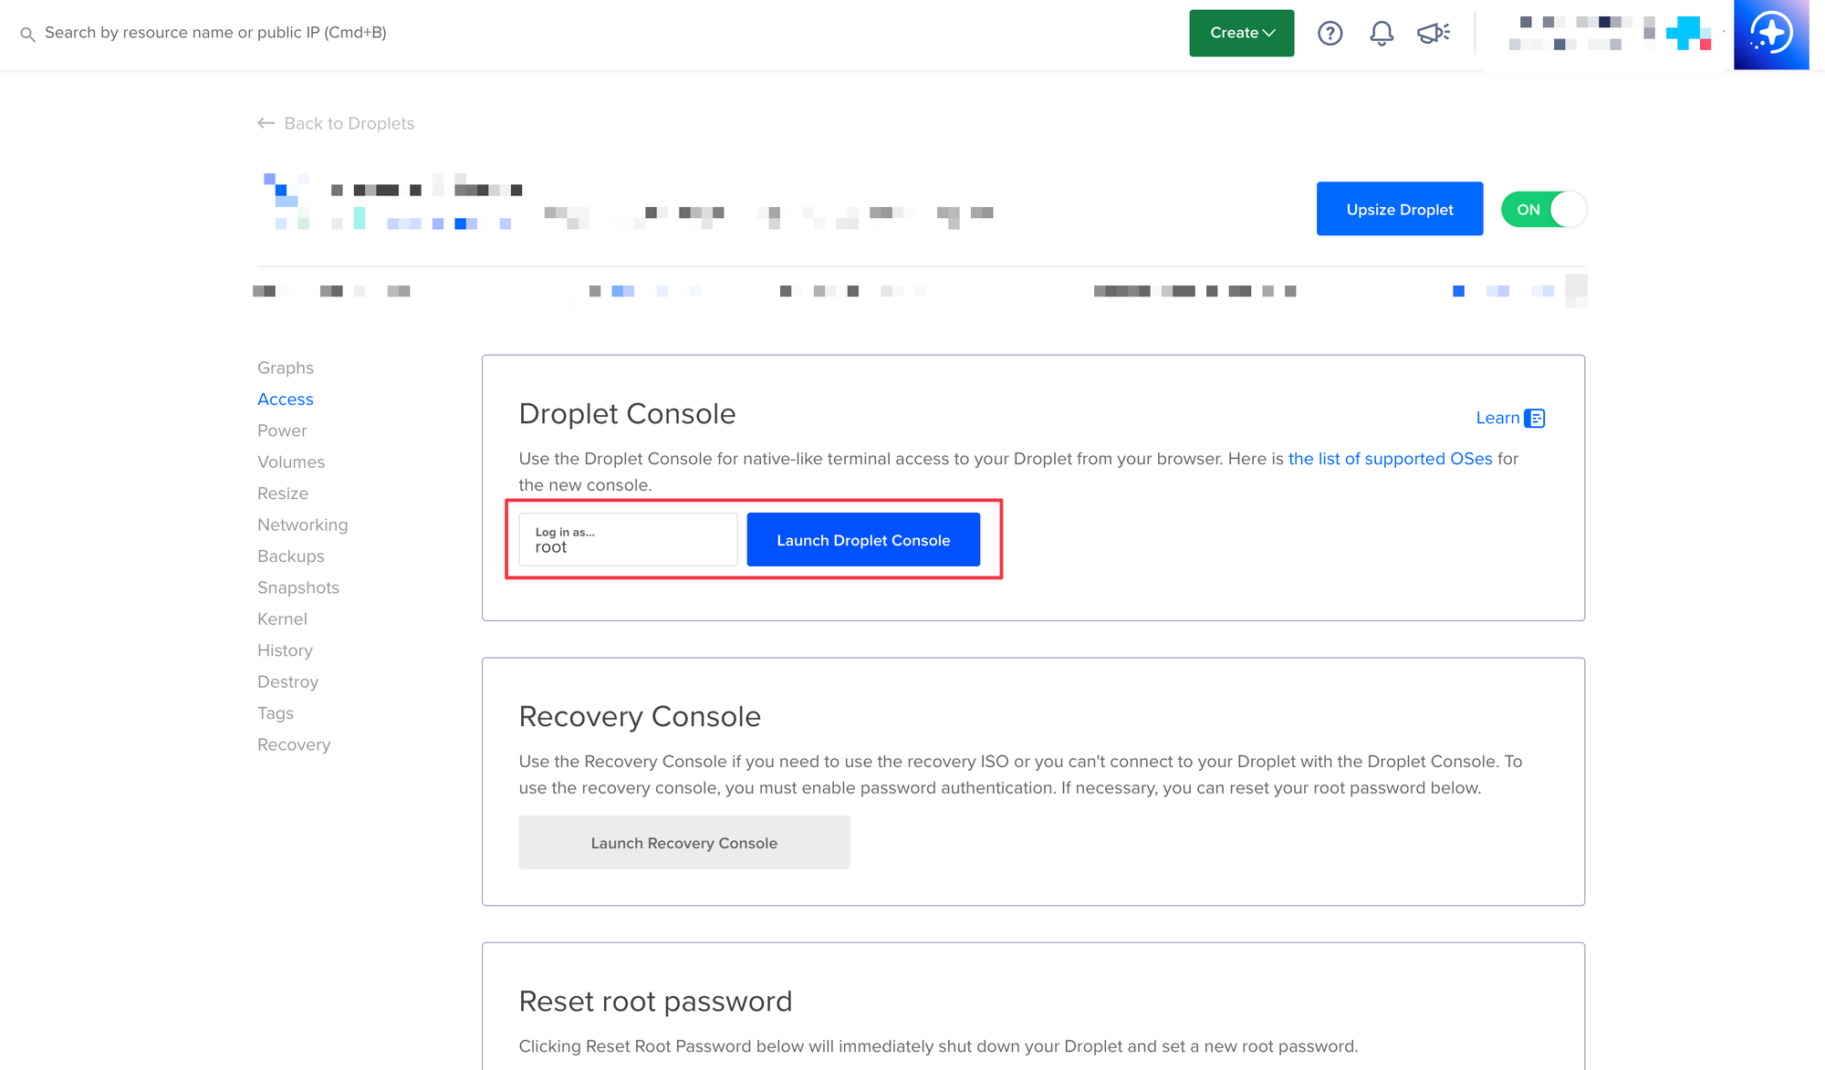Click the Upsize Droplet button
This screenshot has height=1070, width=1825.
1399,209
